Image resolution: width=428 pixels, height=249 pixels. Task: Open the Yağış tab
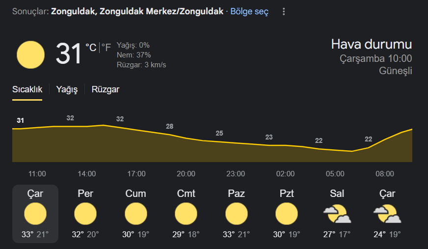point(67,89)
